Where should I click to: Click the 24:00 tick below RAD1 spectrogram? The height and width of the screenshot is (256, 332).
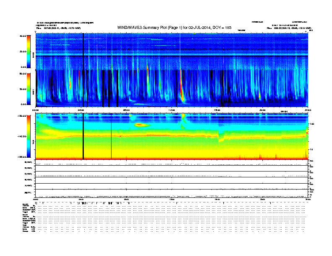tap(308, 110)
